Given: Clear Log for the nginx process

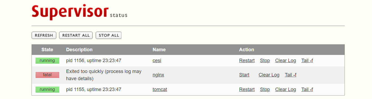Looking at the screenshot, I should [269, 75].
